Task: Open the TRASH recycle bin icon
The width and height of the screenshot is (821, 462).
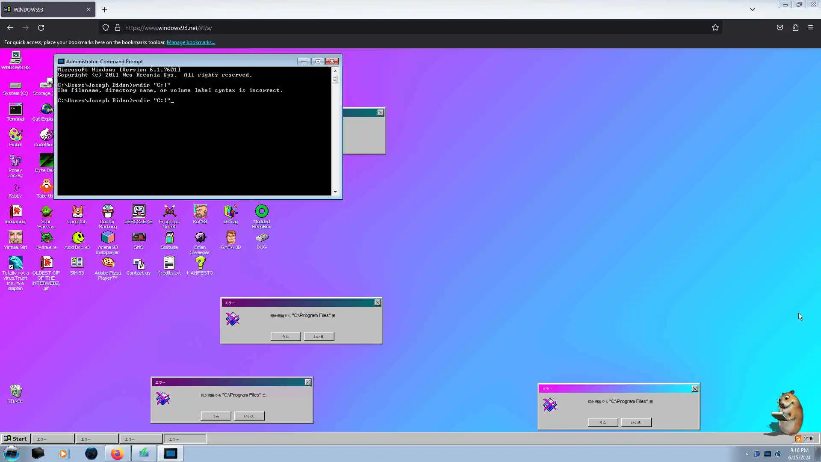Action: 15,391
